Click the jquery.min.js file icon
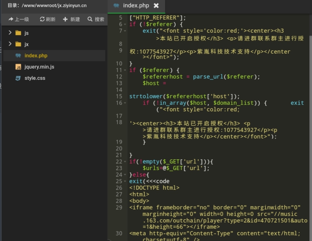Viewport: 312px width, 241px height. point(18,67)
